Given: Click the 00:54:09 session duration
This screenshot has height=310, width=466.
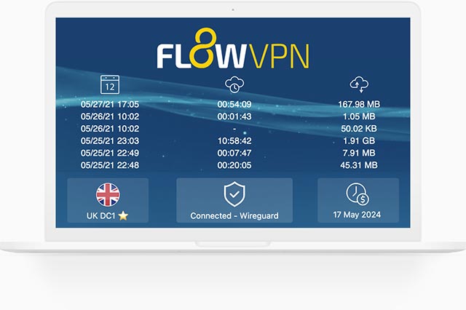Looking at the screenshot, I should (x=234, y=104).
